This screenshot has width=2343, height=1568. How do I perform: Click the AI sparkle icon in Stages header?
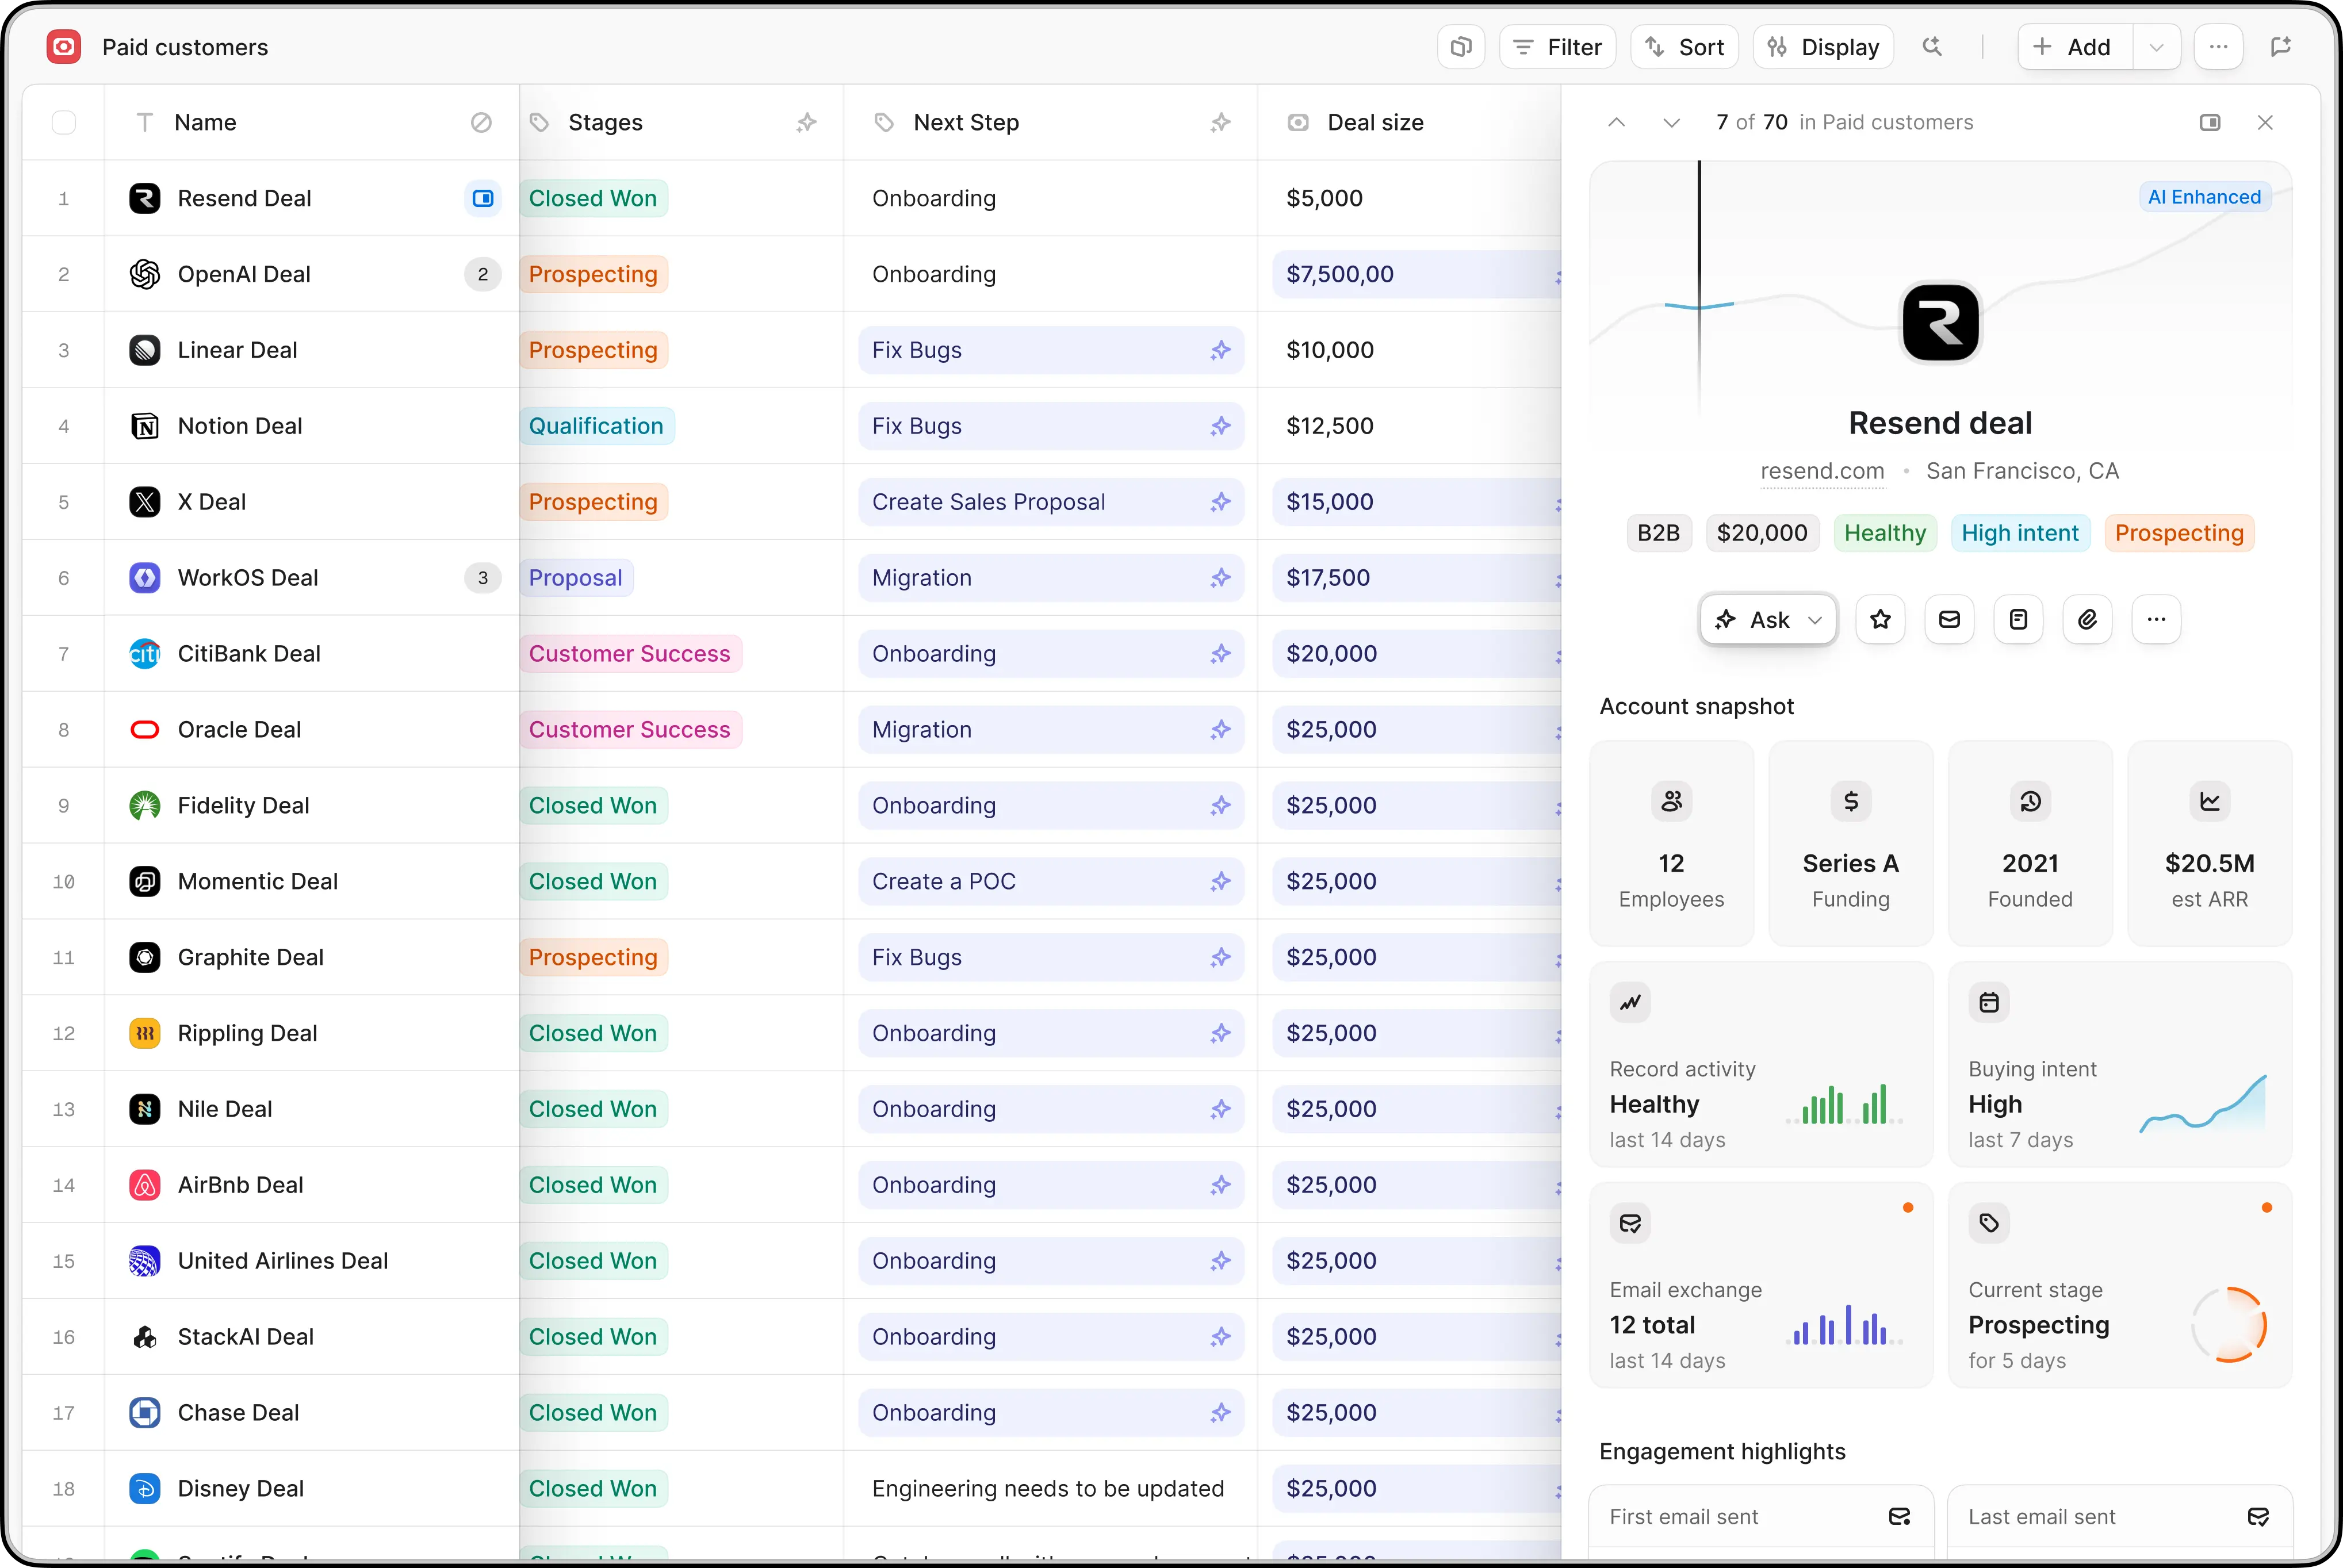pyautogui.click(x=806, y=122)
